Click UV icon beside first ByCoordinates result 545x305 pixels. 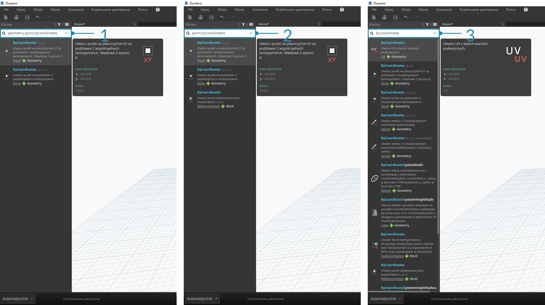point(375,50)
